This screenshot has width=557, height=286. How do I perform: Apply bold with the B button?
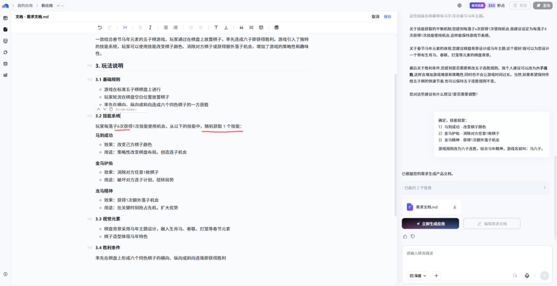click(x=140, y=27)
